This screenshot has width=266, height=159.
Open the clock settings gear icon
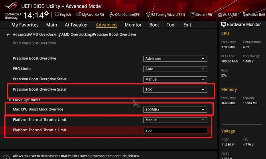(47, 13)
